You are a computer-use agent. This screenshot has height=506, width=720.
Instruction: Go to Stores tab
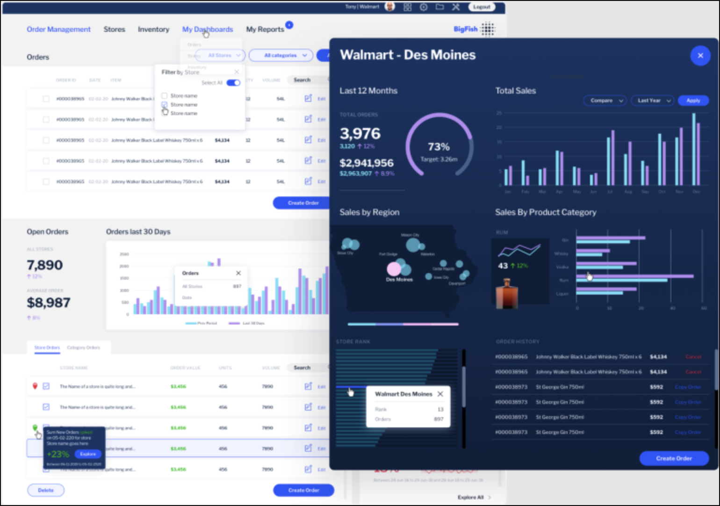(x=114, y=29)
